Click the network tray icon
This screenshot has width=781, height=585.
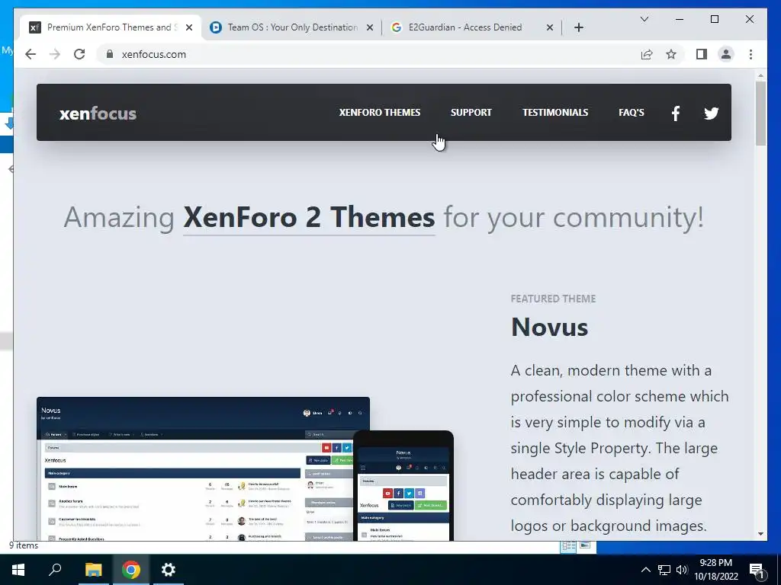point(664,570)
